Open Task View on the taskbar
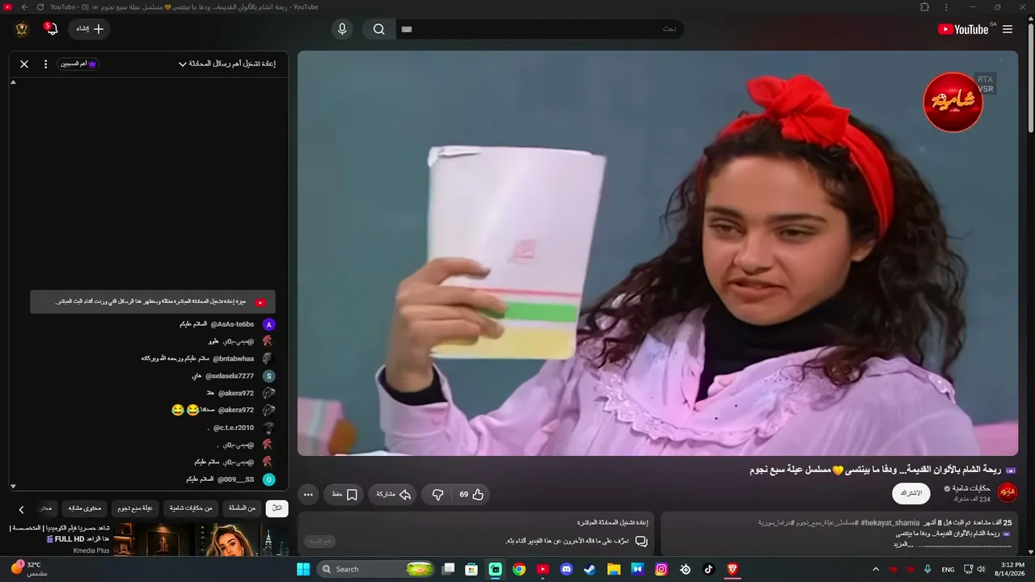Image resolution: width=1035 pixels, height=582 pixels. point(448,569)
